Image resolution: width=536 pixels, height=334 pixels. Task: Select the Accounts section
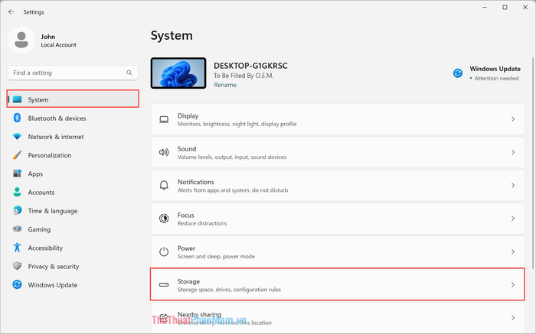pyautogui.click(x=73, y=192)
